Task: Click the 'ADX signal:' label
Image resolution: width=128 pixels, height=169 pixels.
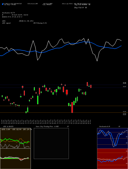Action: (6, 23)
